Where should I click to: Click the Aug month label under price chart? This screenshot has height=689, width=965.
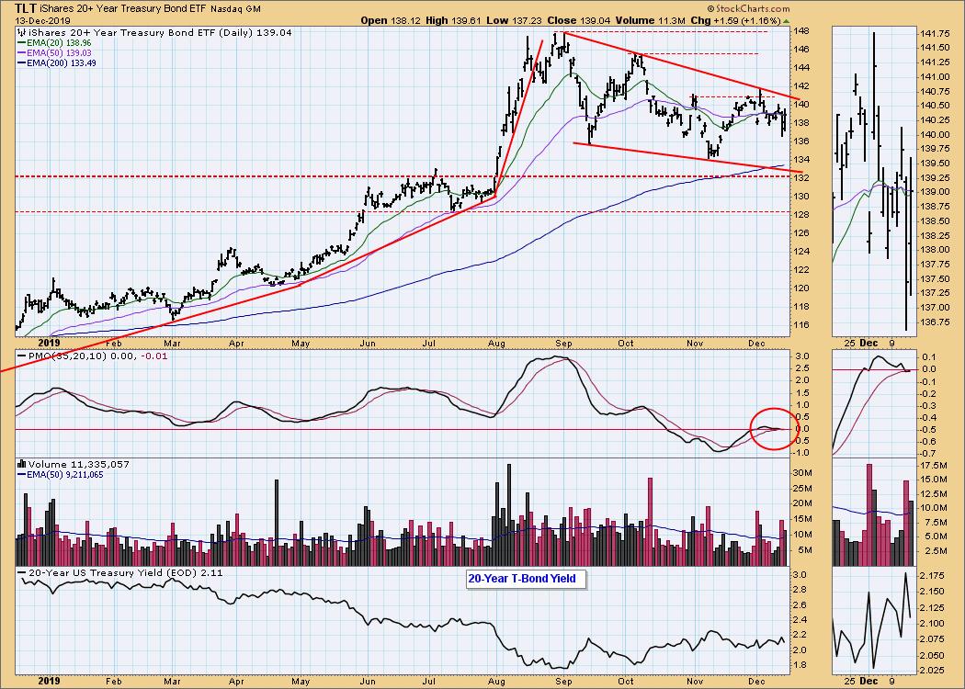pos(496,344)
